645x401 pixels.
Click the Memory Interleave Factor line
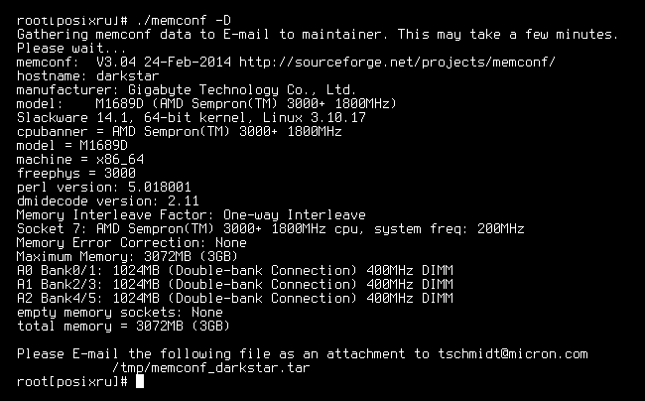191,215
